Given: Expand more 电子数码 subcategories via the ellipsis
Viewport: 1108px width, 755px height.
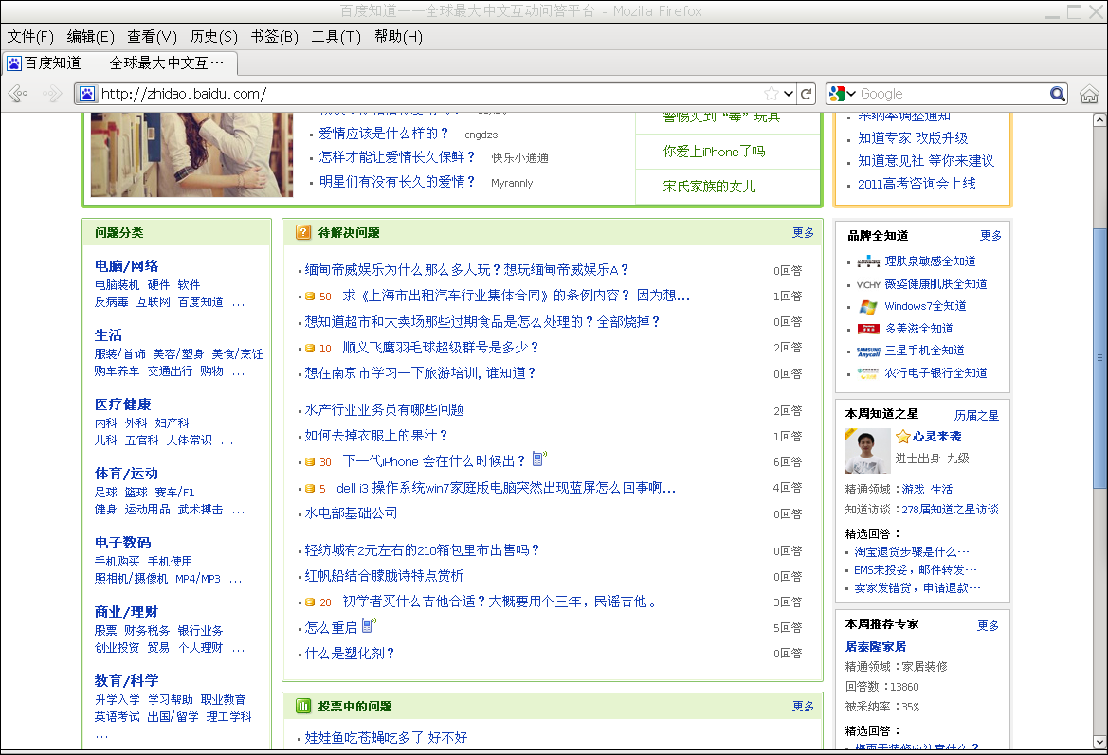Looking at the screenshot, I should (235, 581).
